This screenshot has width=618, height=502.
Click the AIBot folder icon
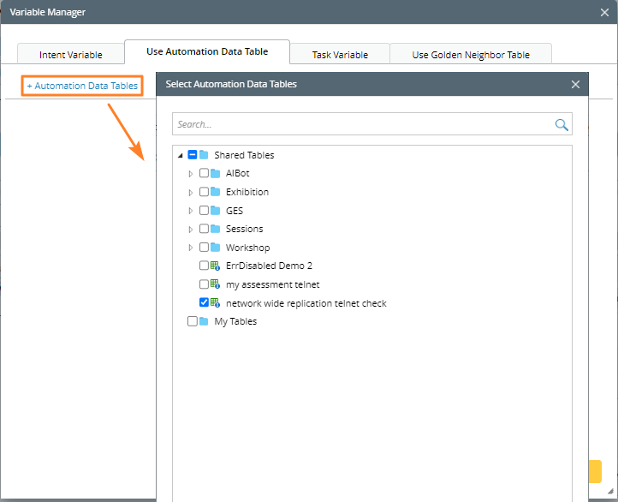point(216,173)
